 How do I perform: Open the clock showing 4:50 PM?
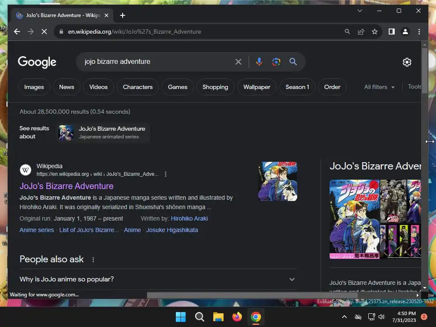(404, 317)
